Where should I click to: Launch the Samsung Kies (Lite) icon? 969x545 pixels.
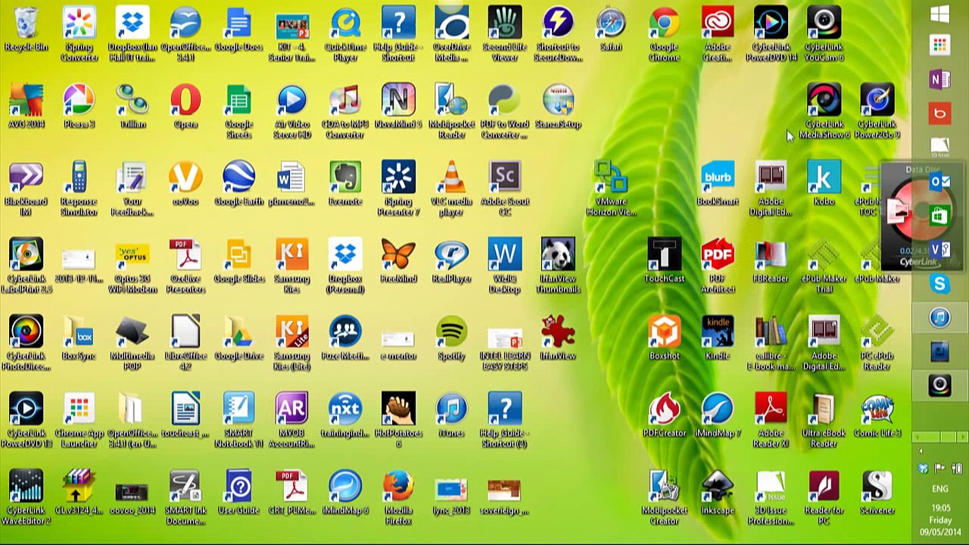pos(292,332)
